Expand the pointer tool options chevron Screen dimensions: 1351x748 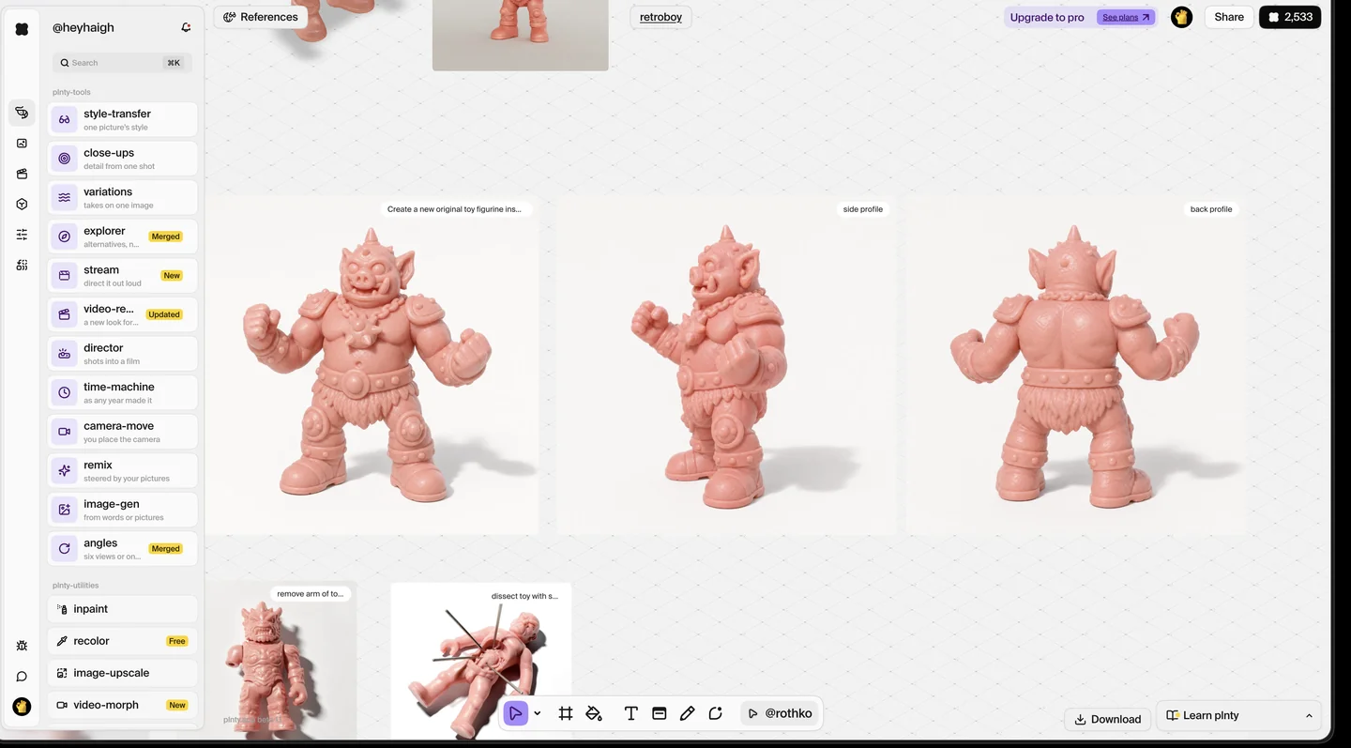[538, 713]
